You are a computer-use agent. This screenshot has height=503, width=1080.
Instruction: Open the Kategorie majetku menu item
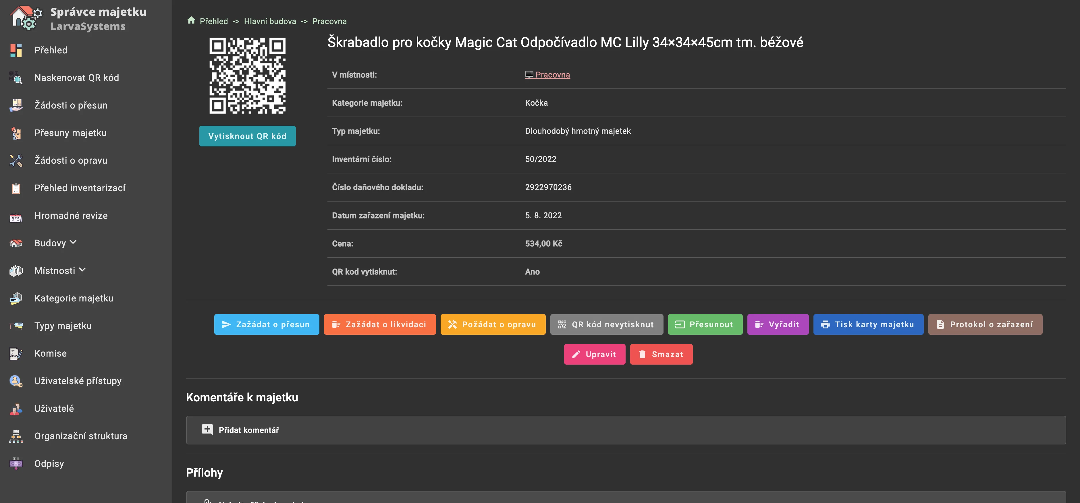[x=74, y=299]
